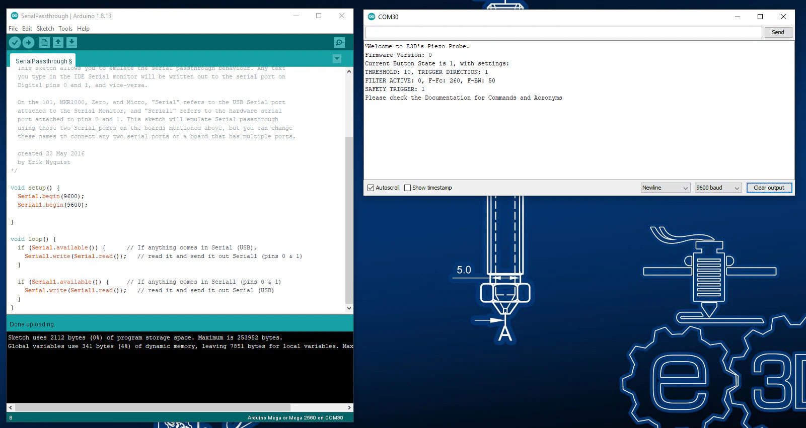Open Serial Monitor magnifier icon

339,43
